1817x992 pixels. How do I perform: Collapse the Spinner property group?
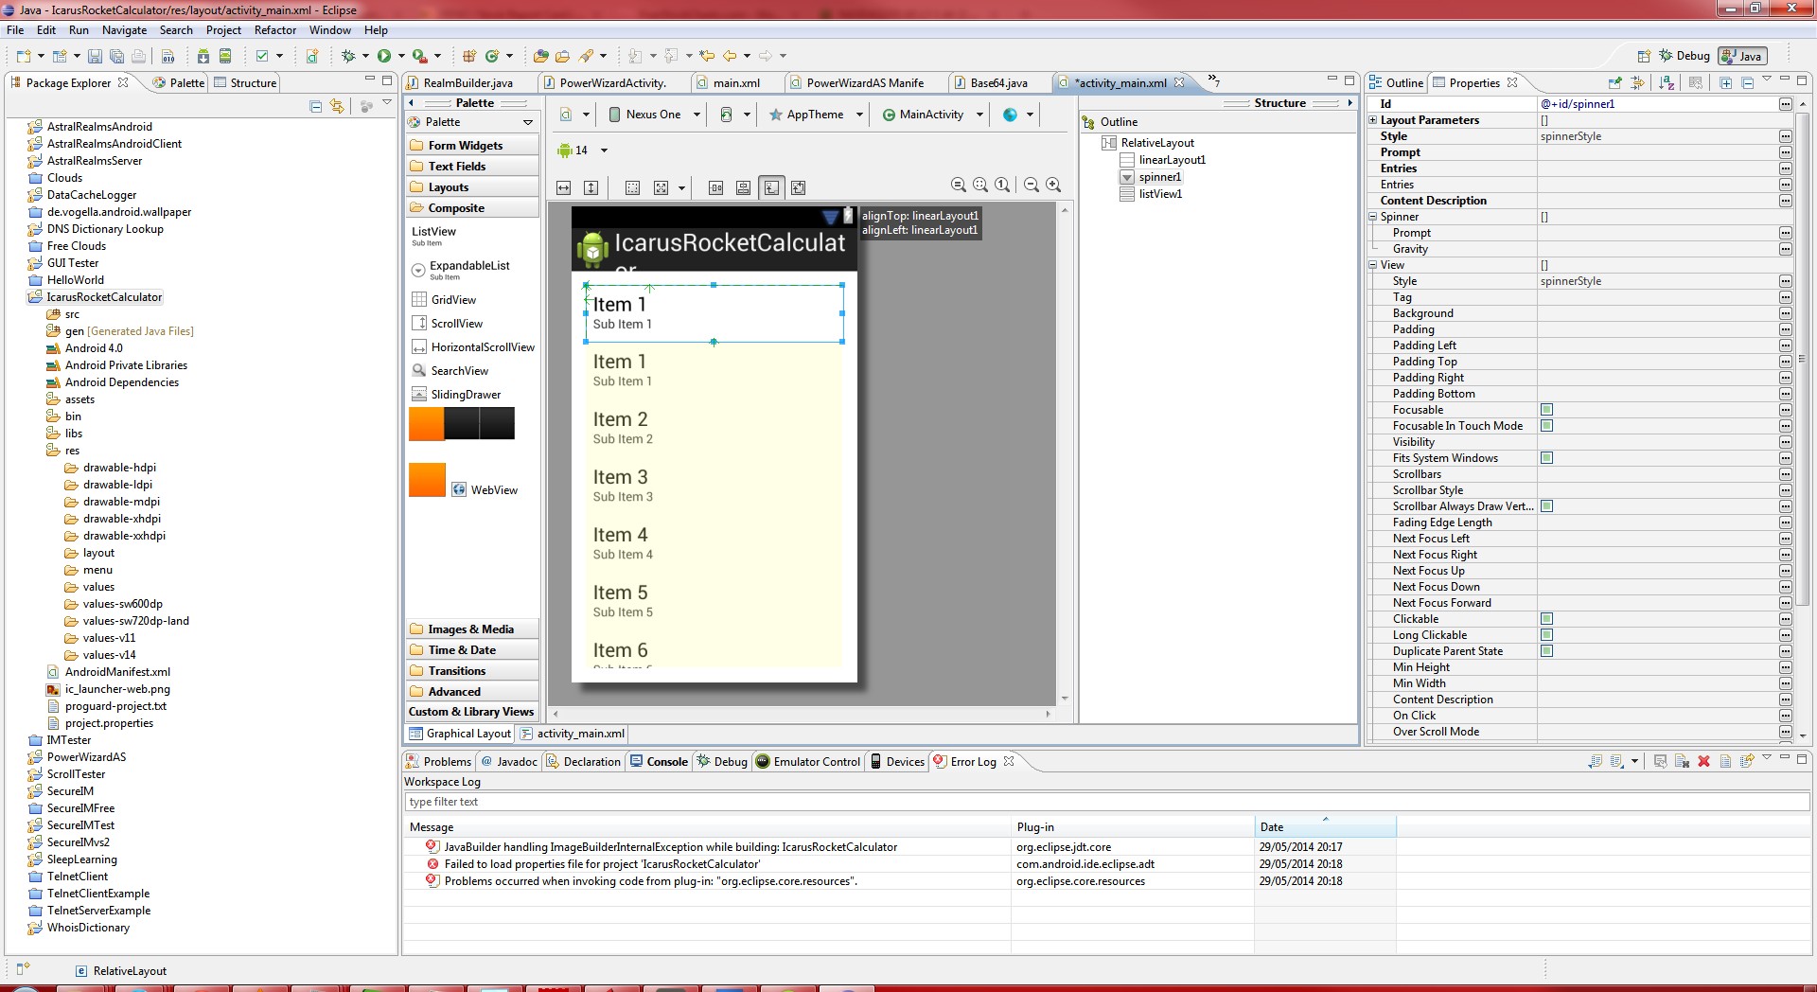click(x=1373, y=217)
